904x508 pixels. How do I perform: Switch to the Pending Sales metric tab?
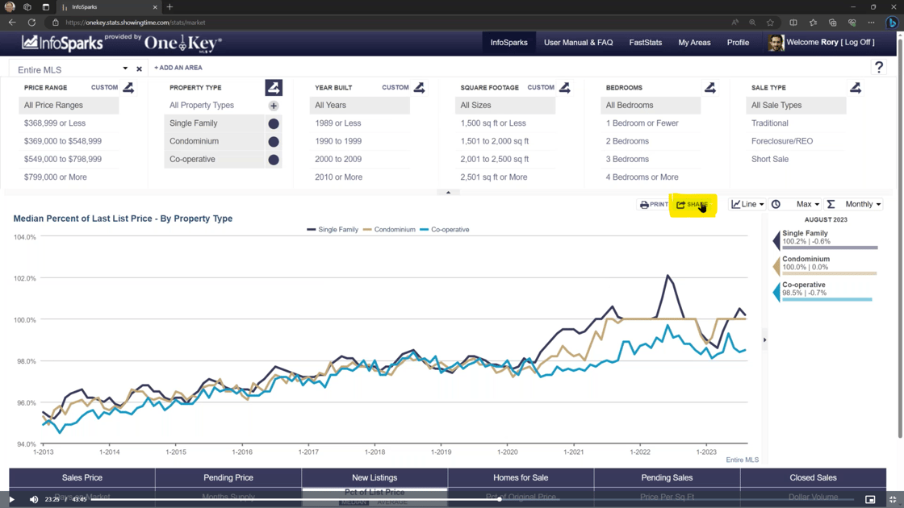point(667,477)
